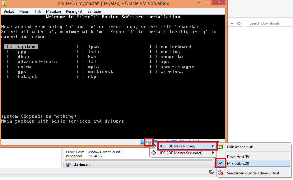Toggle the wireless package checkbox
This screenshot has width=293, height=180.
[x=153, y=72]
